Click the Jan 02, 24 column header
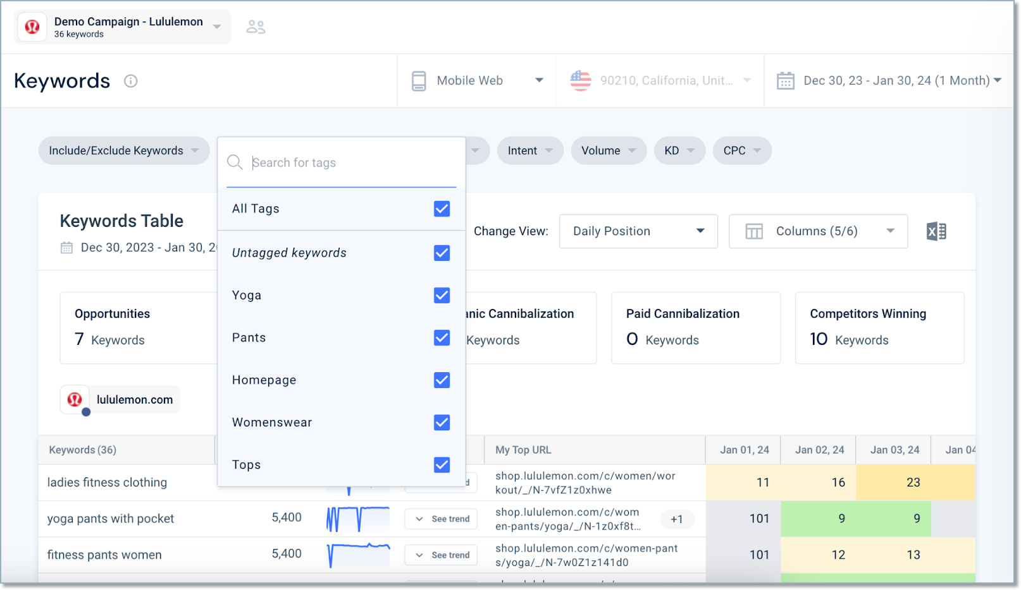1021x590 pixels. pyautogui.click(x=820, y=450)
